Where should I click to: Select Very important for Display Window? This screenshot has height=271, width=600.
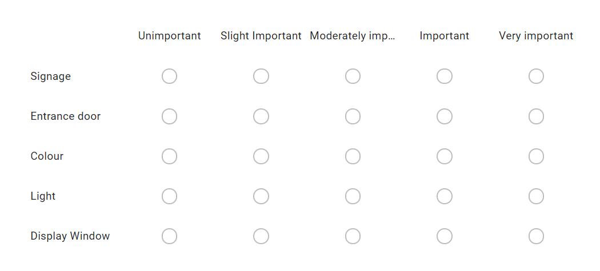pos(536,236)
